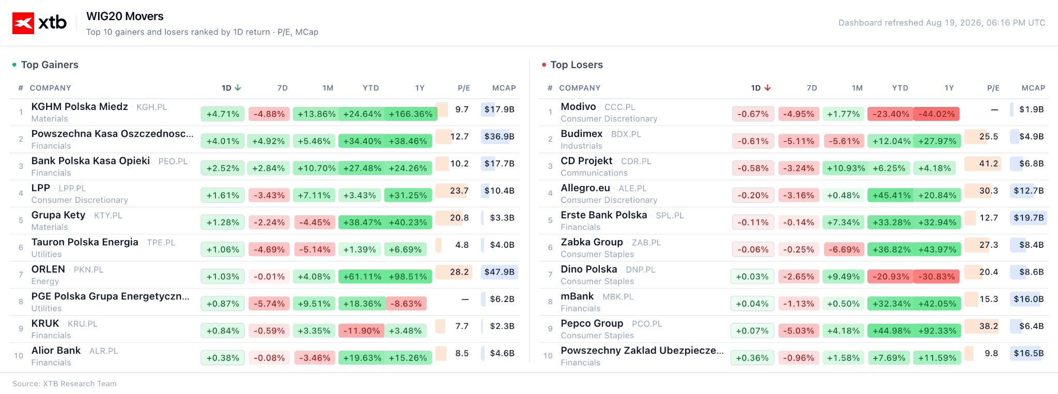The width and height of the screenshot is (1058, 394).
Task: Click the 1D sort arrow in Top Gainers
Action: pyautogui.click(x=238, y=88)
